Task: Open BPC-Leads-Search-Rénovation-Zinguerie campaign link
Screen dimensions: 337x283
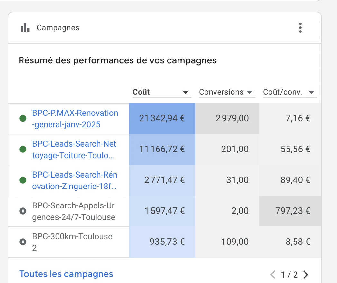Action: pos(75,180)
